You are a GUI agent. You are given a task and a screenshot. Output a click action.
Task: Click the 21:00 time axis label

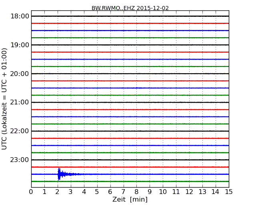point(20,102)
